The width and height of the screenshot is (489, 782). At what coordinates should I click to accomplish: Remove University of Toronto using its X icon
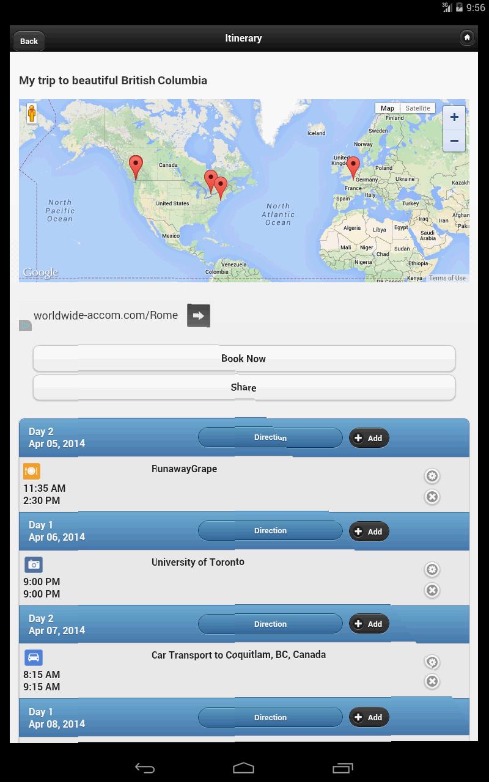click(x=432, y=590)
